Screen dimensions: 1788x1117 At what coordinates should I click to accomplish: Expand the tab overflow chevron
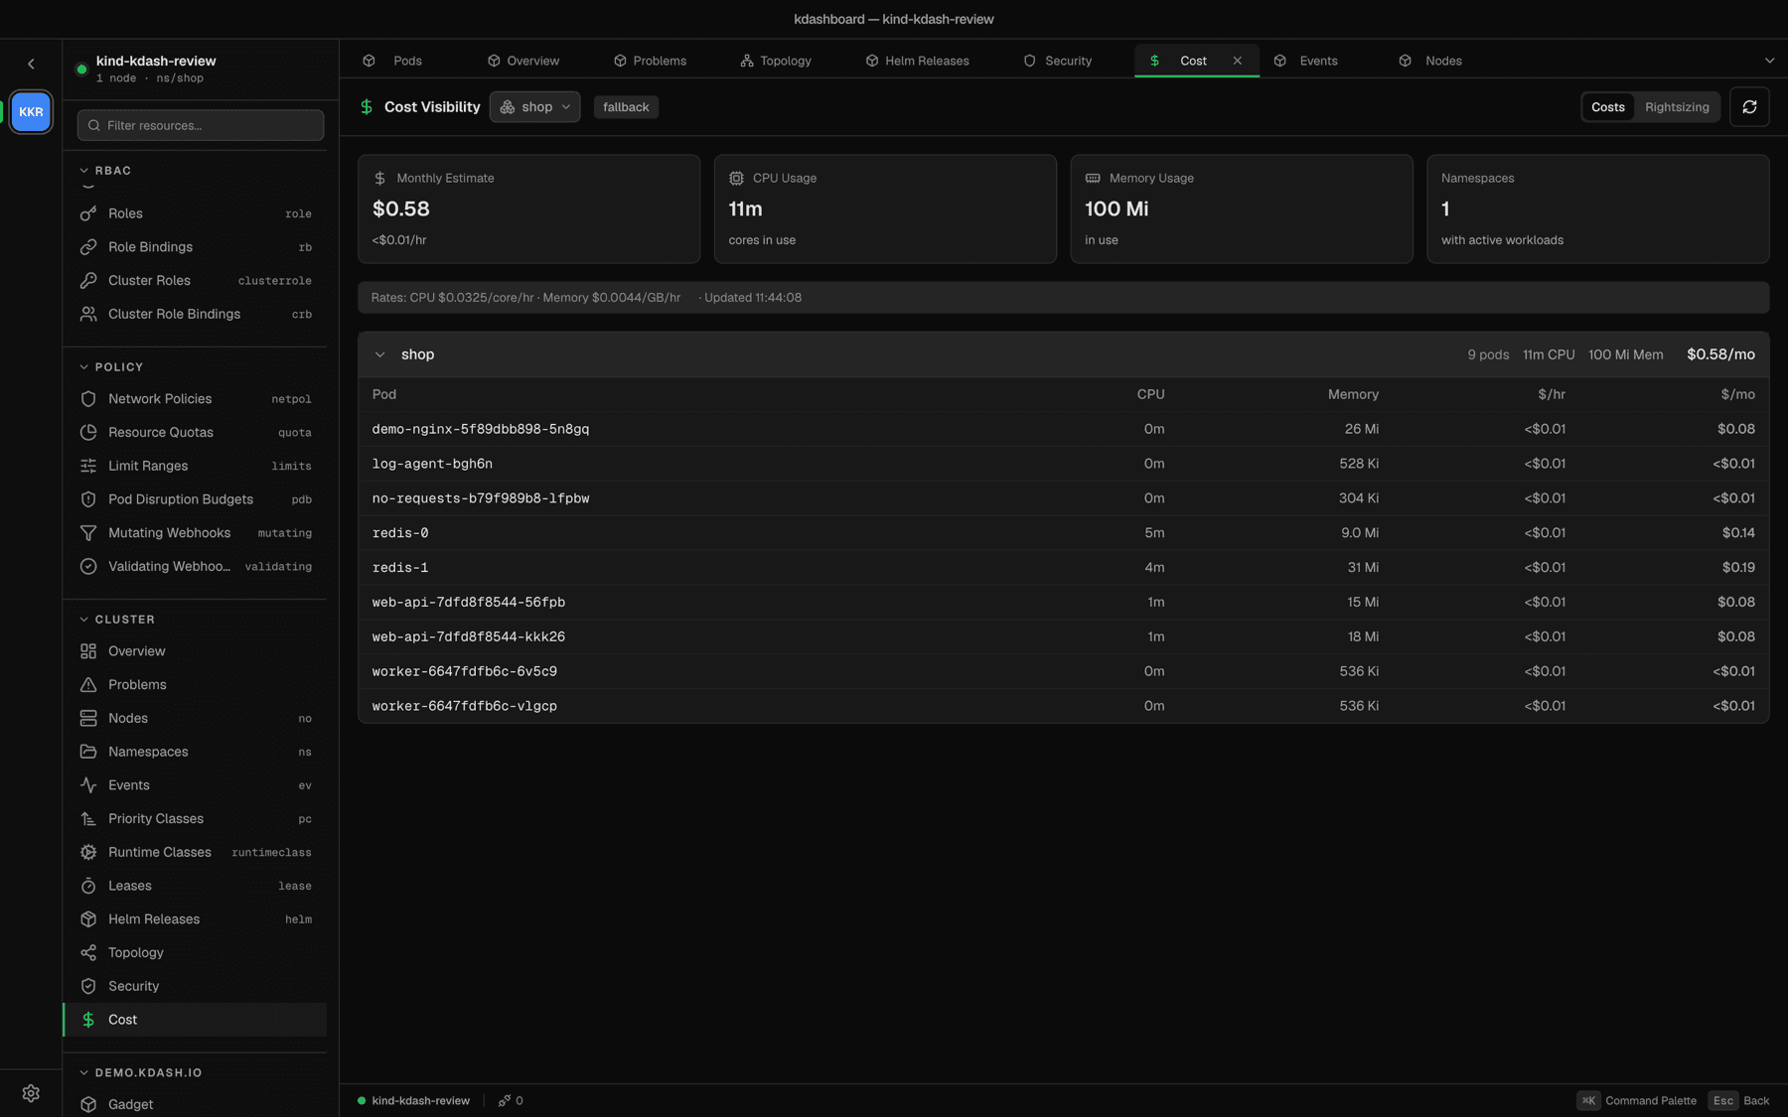(x=1769, y=61)
